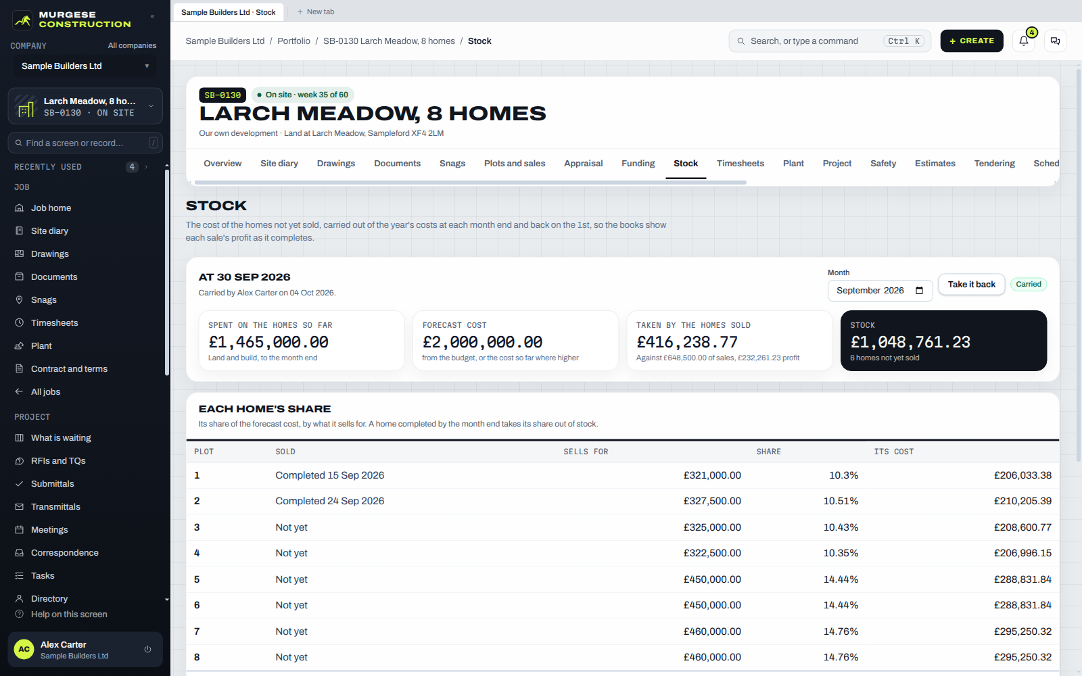The width and height of the screenshot is (1082, 676).
Task: Click the Tasks list icon
Action: click(20, 576)
